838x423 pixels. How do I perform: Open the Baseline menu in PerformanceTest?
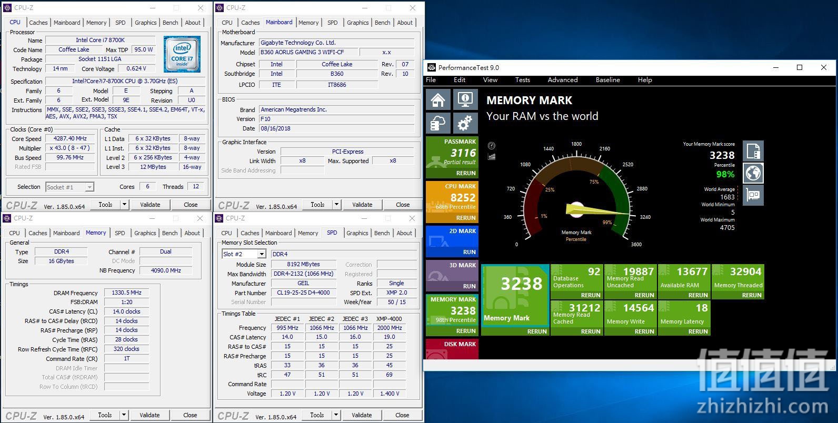[608, 80]
